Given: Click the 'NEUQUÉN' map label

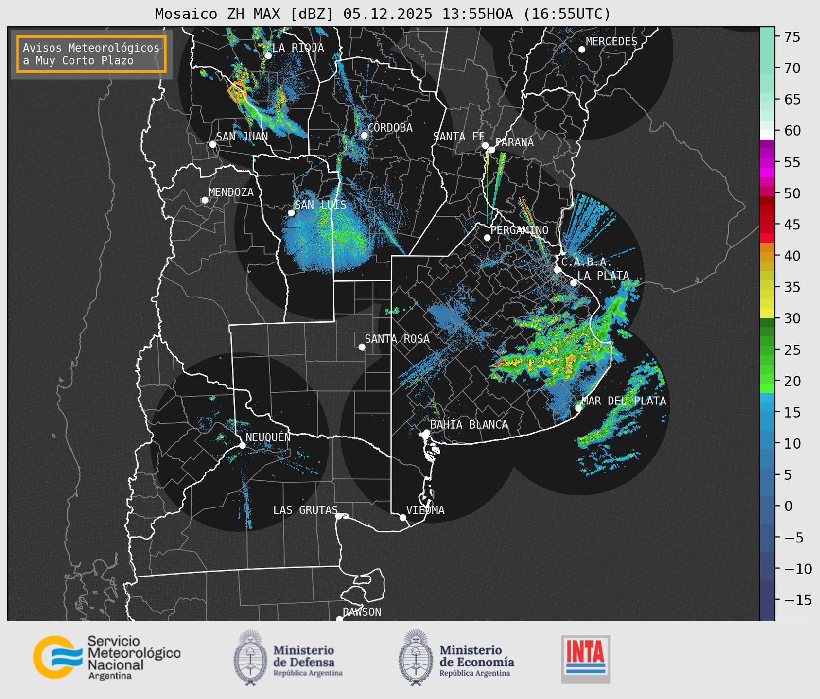Looking at the screenshot, I should (268, 437).
